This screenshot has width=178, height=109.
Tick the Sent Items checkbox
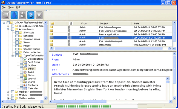click(21, 62)
